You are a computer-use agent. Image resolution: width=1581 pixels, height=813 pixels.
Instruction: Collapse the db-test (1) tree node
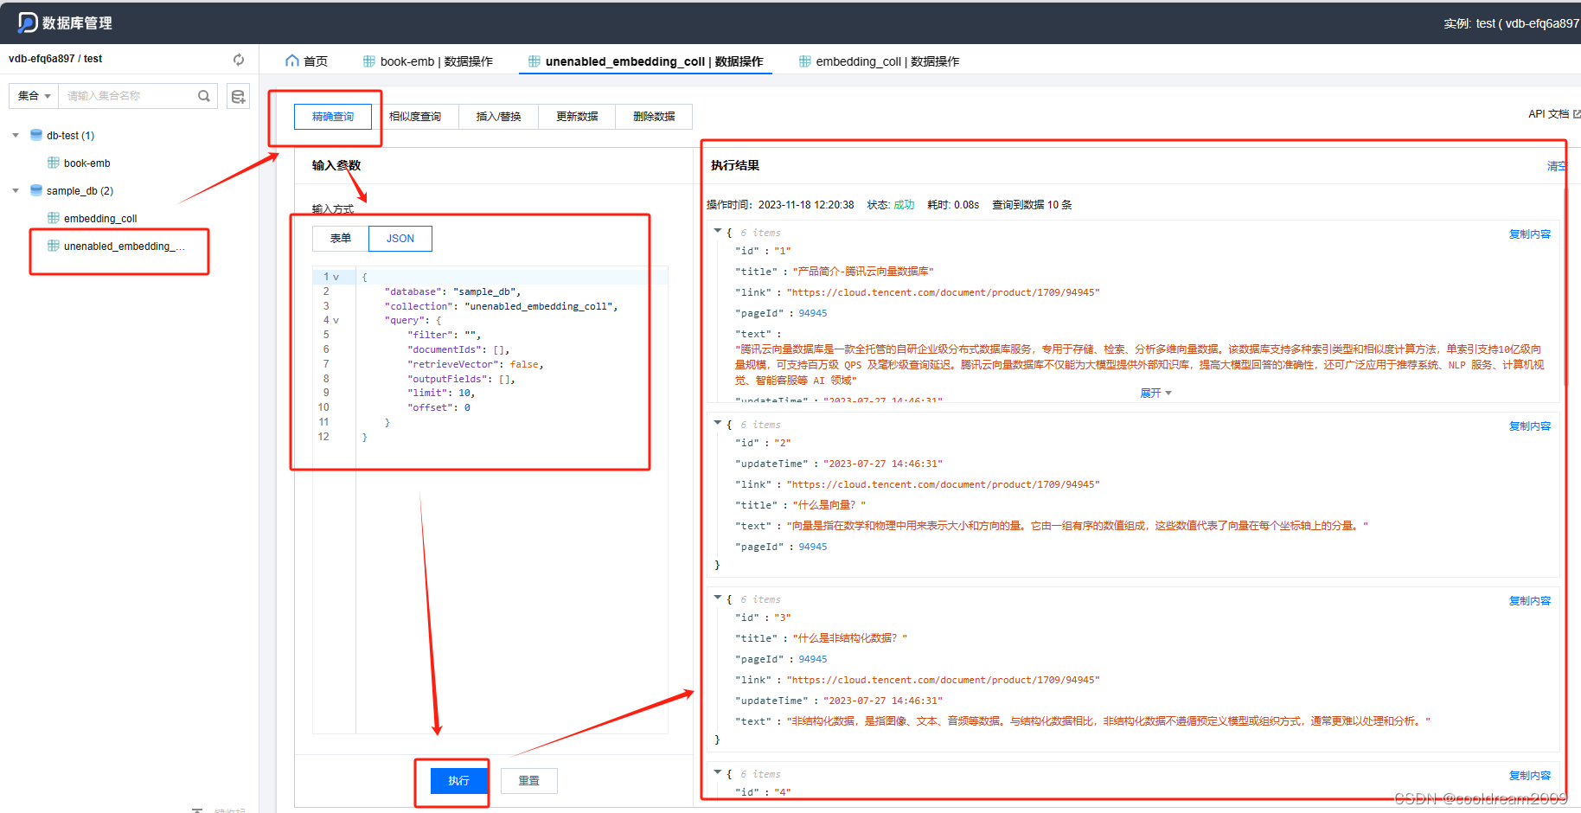click(16, 136)
